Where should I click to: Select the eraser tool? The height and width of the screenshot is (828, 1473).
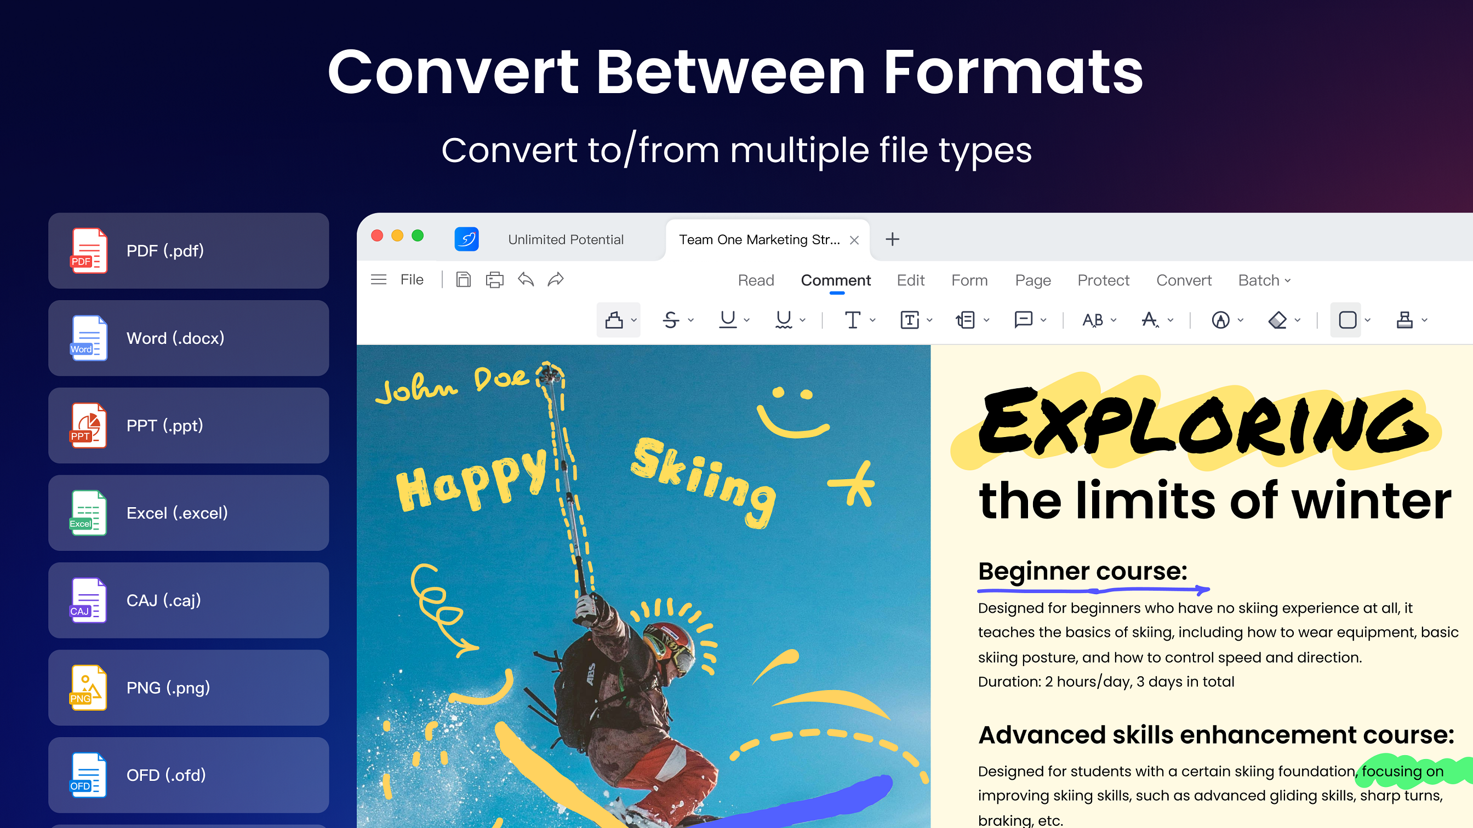pyautogui.click(x=1277, y=320)
